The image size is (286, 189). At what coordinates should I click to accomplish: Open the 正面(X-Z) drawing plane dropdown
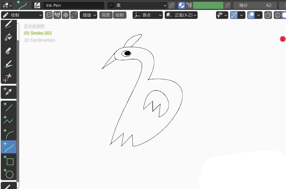(181, 15)
